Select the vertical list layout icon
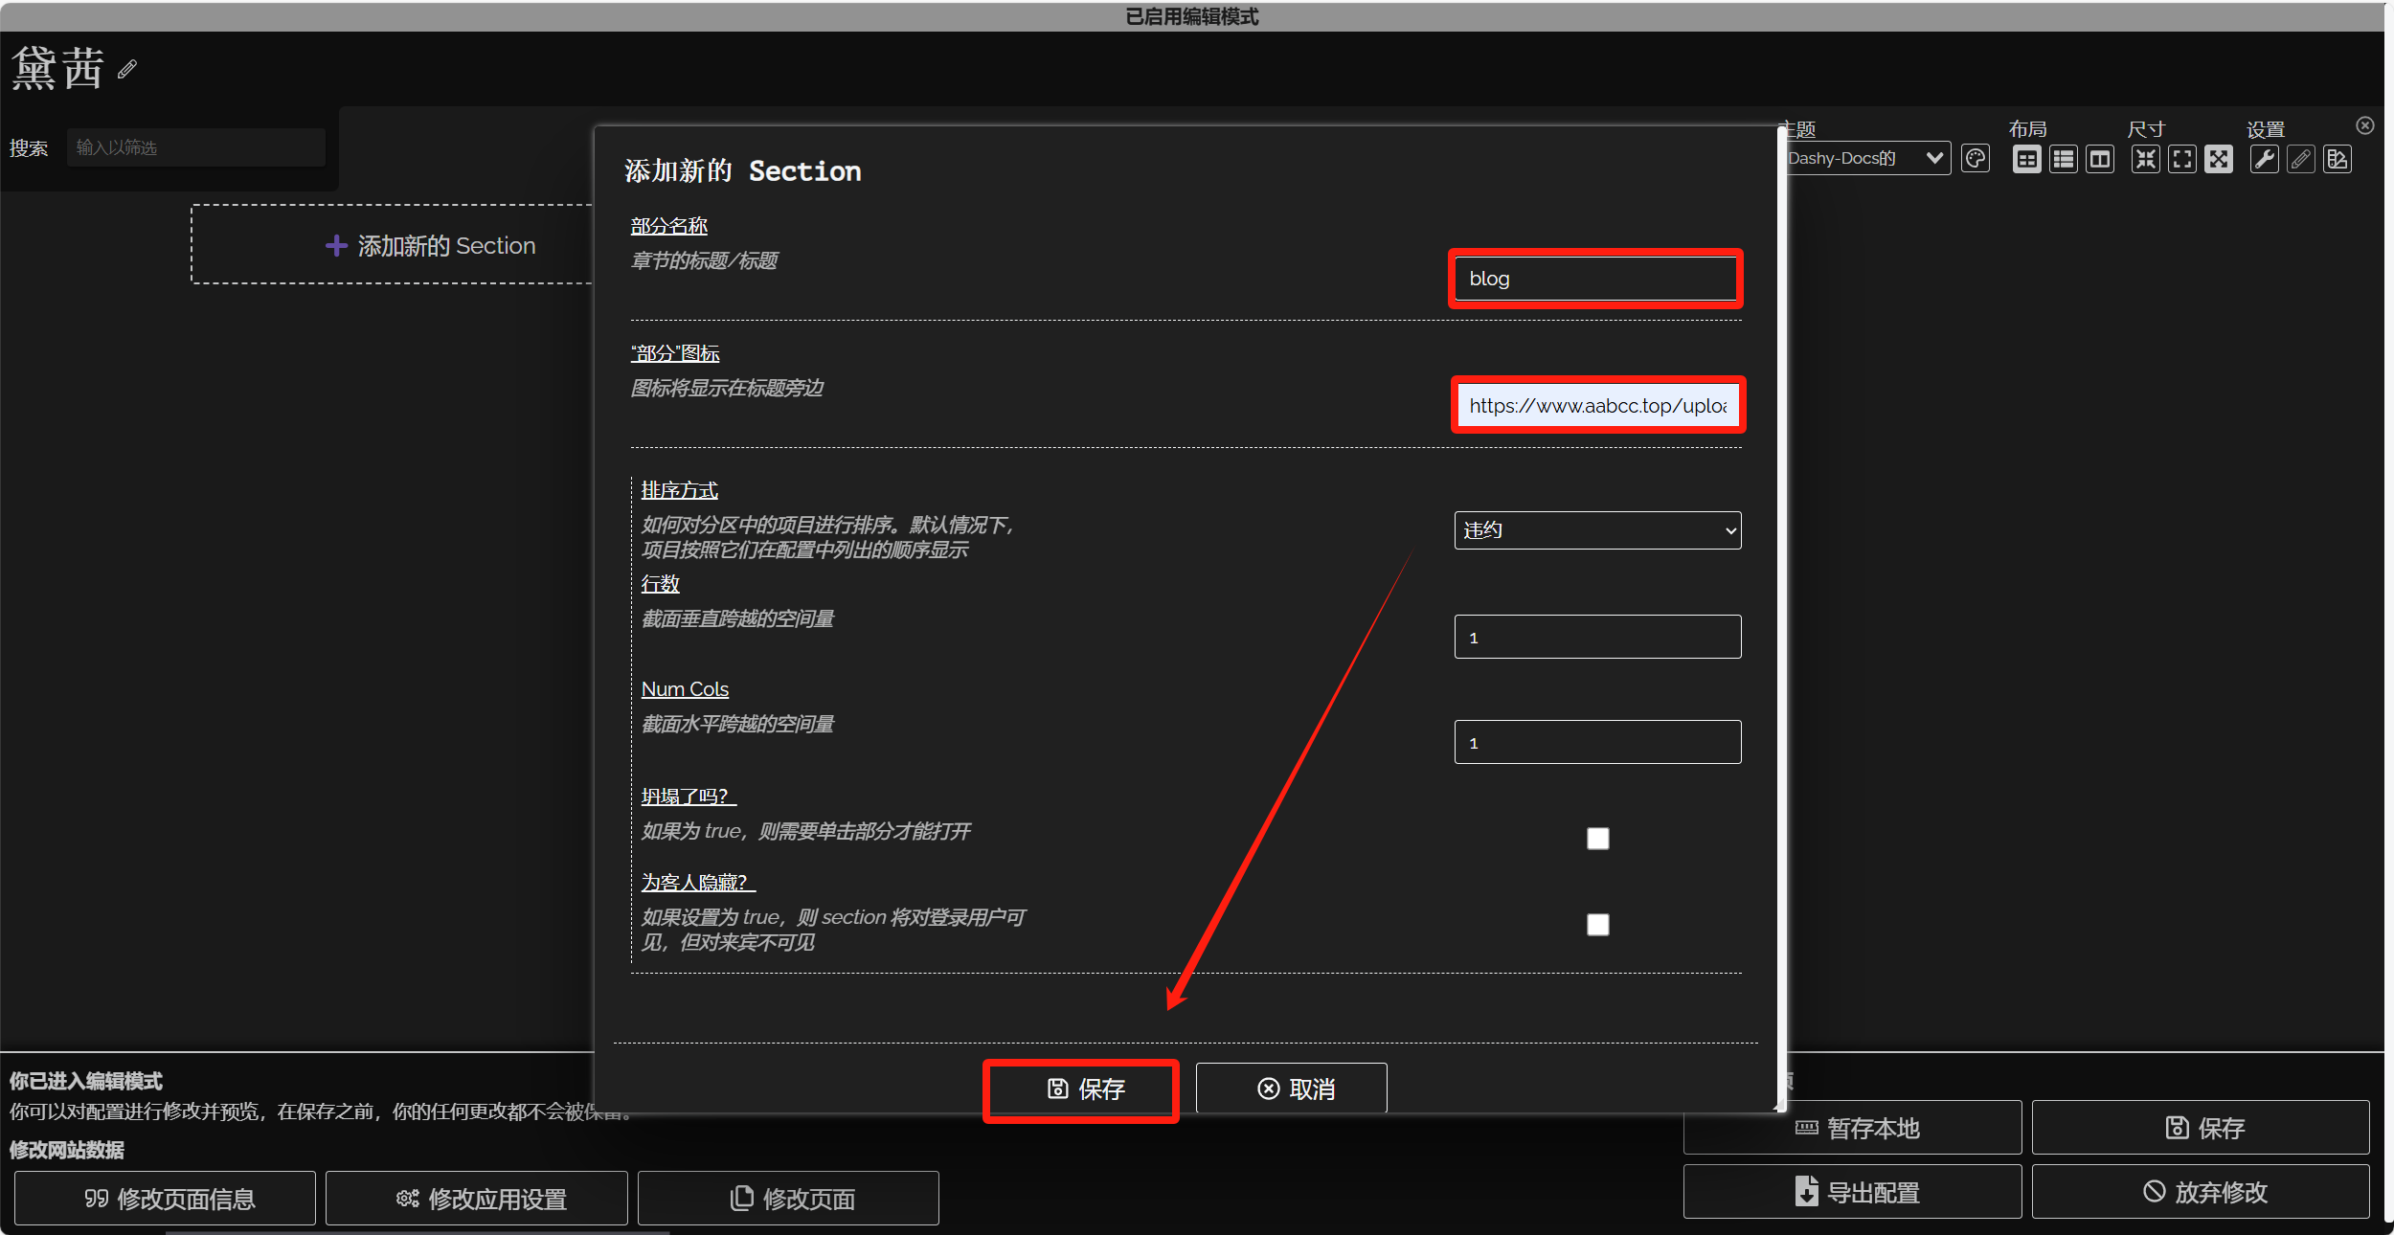Viewport: 2394px width, 1235px height. 2064,159
